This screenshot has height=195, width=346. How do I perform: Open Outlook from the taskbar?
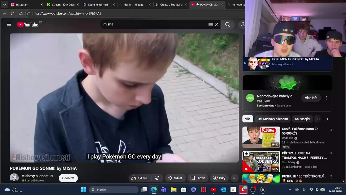point(223,190)
